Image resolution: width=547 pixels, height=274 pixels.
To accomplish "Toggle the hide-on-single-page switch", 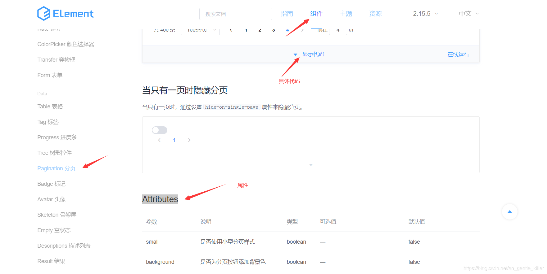I will (x=160, y=130).
